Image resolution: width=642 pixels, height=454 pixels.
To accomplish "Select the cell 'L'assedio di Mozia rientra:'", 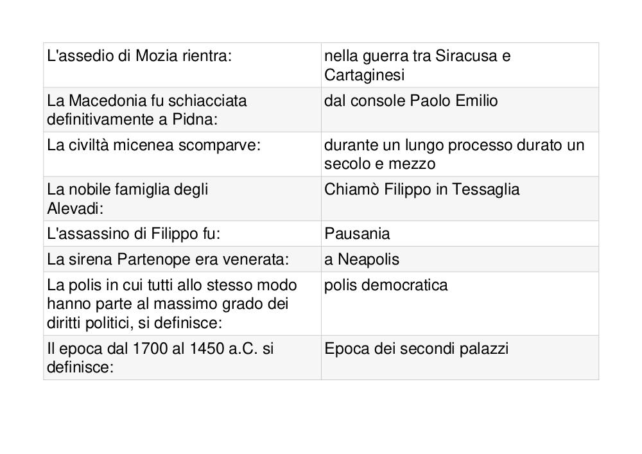I will pos(182,65).
